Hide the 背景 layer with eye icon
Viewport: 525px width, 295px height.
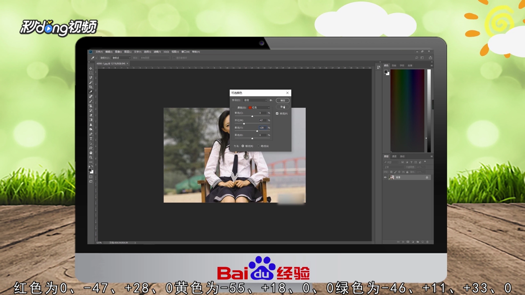(x=385, y=177)
